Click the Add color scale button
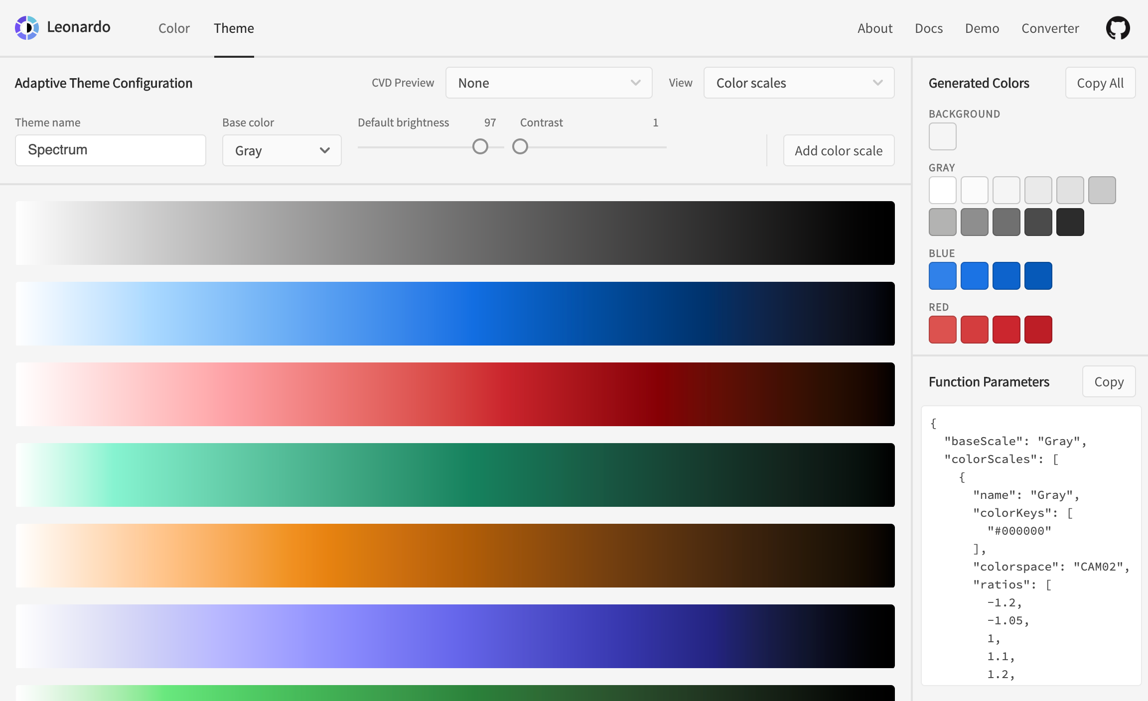 (839, 150)
